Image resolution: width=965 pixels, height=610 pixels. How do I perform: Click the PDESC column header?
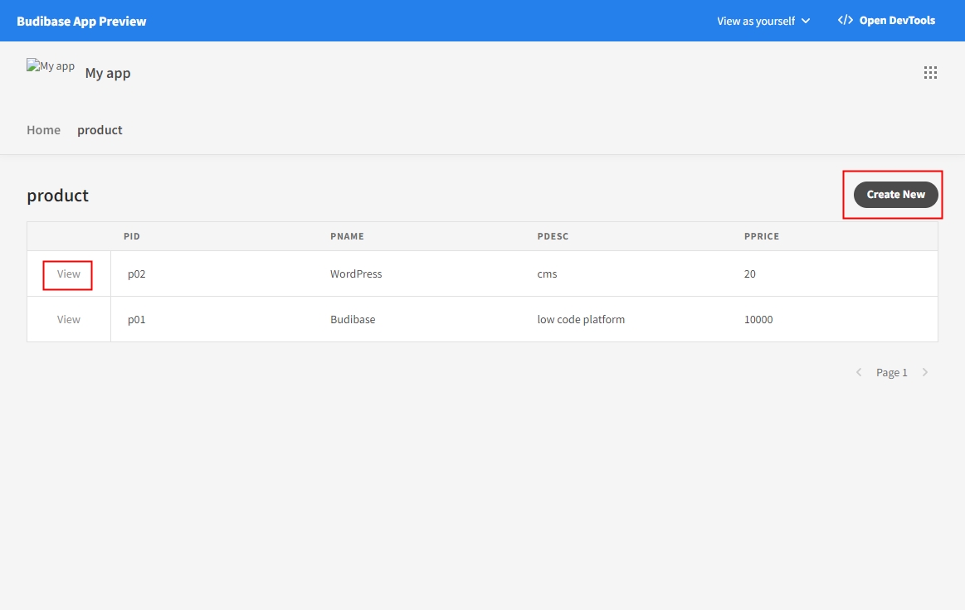coord(553,236)
